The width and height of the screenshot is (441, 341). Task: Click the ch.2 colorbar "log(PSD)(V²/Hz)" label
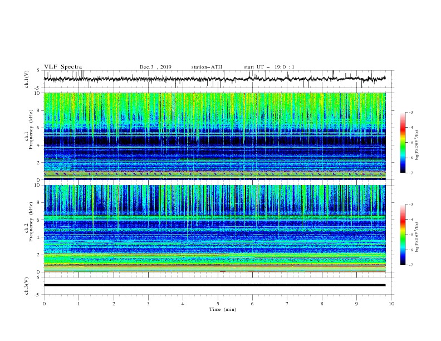pyautogui.click(x=416, y=237)
